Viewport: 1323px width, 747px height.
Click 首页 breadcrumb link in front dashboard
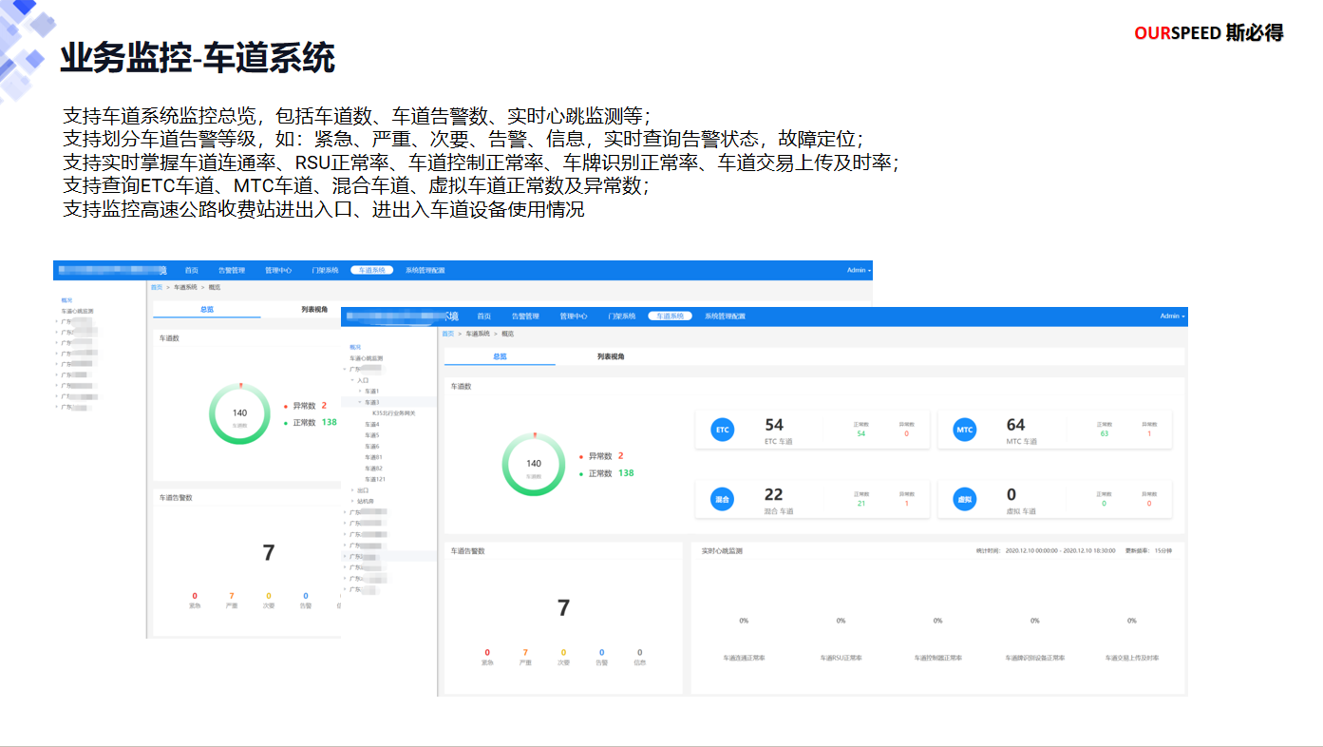448,335
